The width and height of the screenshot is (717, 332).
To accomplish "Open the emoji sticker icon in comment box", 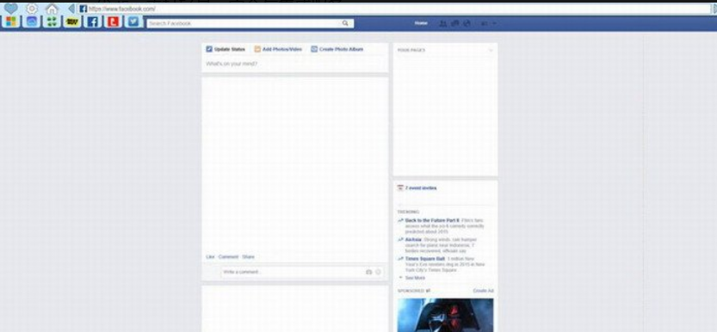I will click(x=378, y=272).
